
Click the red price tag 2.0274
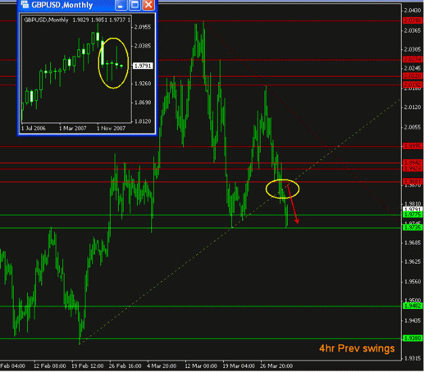(412, 59)
